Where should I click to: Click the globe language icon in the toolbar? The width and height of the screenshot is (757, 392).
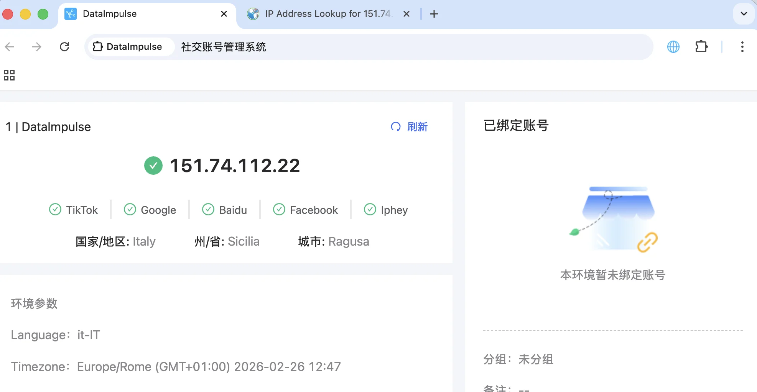(673, 46)
